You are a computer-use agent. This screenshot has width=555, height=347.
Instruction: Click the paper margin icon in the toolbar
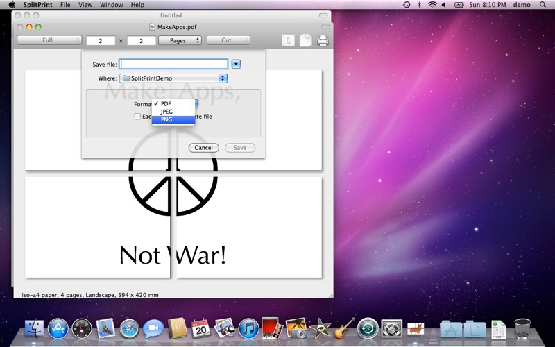pos(288,40)
